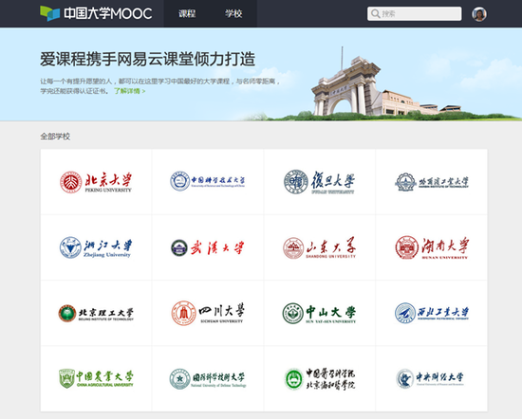
Task: Choose Hunan University (湖南大学) logo
Action: pyautogui.click(x=432, y=247)
